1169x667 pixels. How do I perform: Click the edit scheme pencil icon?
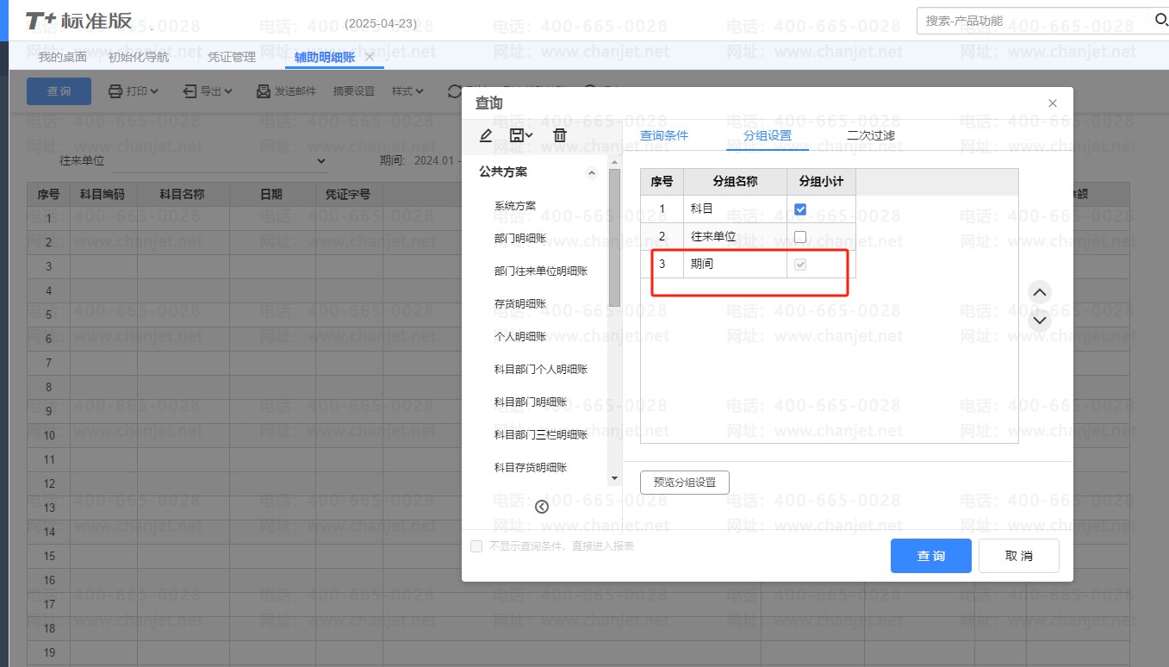[x=486, y=135]
